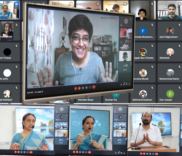Click the mute icon on the Joffy tile
Image resolution: width=182 pixels, height=156 pixels.
pyautogui.click(x=17, y=67)
